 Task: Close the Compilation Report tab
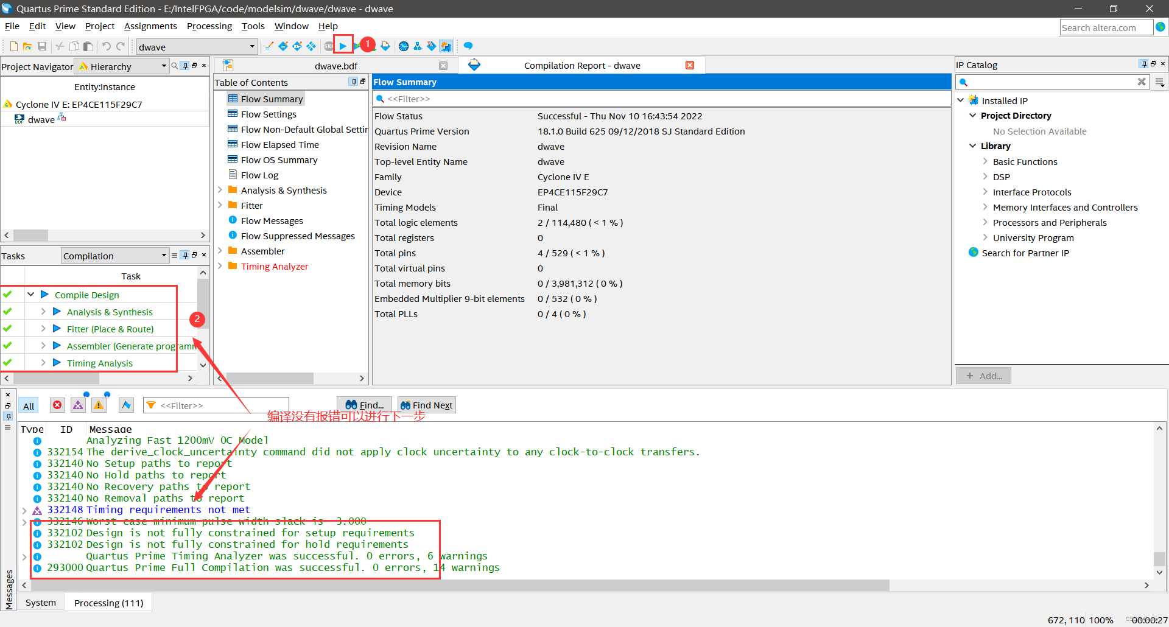coord(690,65)
